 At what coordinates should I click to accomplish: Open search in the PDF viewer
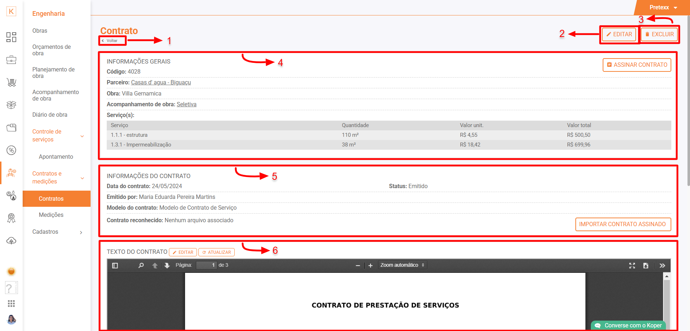pyautogui.click(x=141, y=266)
